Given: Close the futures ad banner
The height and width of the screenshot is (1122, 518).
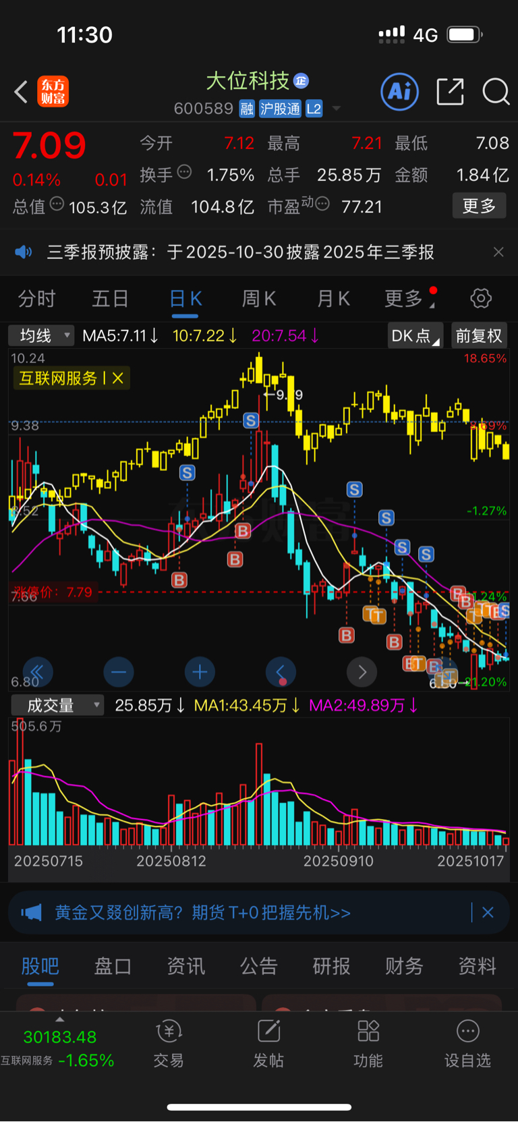Looking at the screenshot, I should pos(488,913).
